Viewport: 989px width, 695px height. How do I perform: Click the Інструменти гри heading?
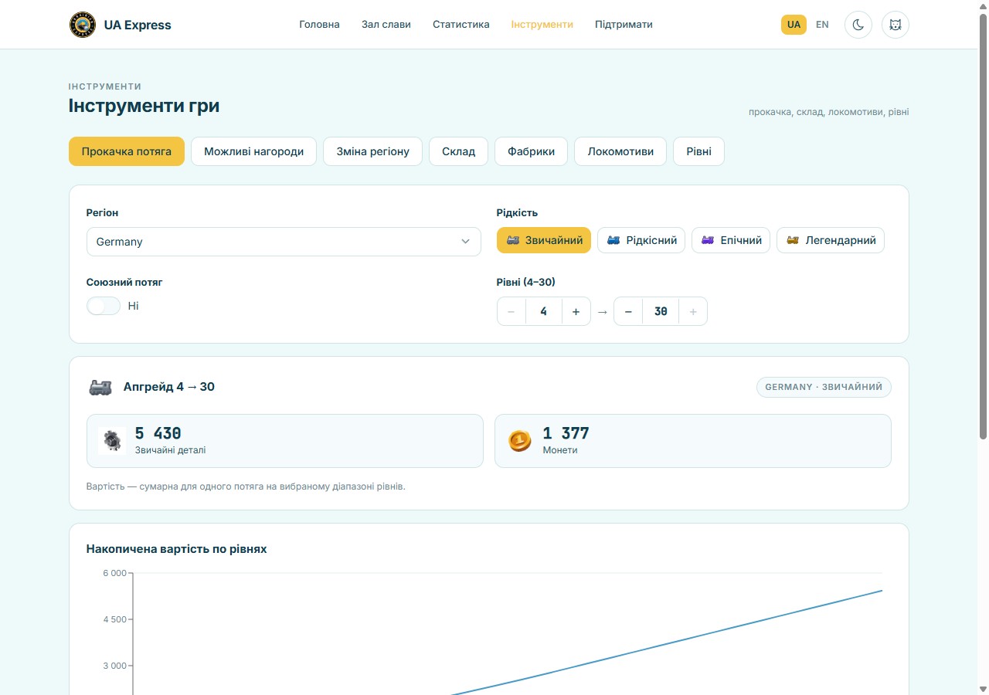tap(144, 106)
